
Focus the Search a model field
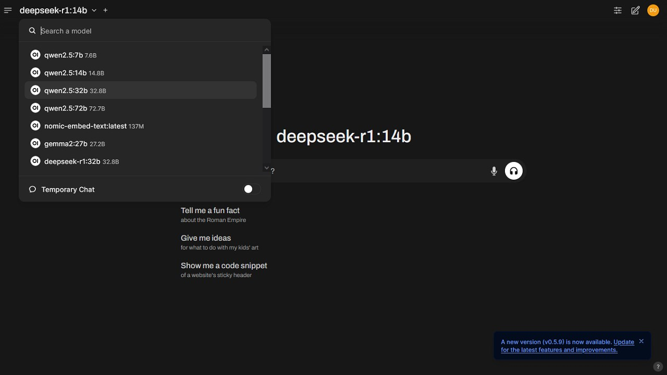tap(149, 31)
